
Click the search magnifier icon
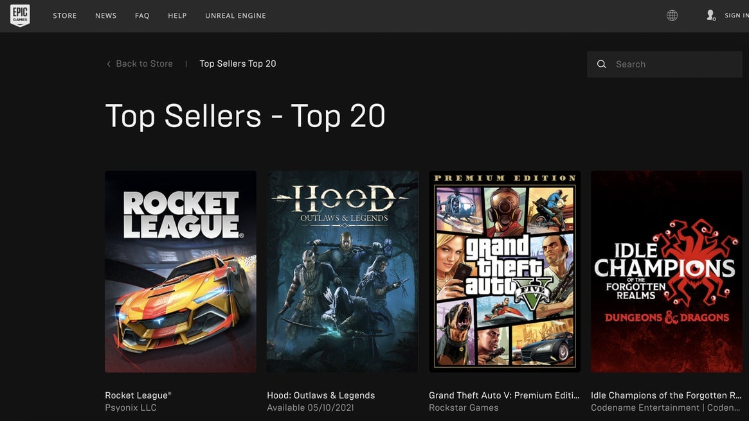[x=602, y=64]
